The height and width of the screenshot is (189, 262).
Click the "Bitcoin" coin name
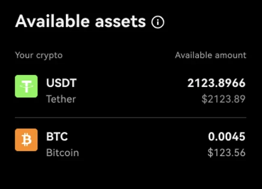62,153
